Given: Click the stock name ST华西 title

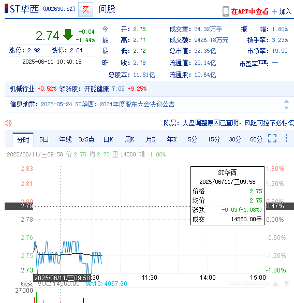Looking at the screenshot, I should (24, 9).
